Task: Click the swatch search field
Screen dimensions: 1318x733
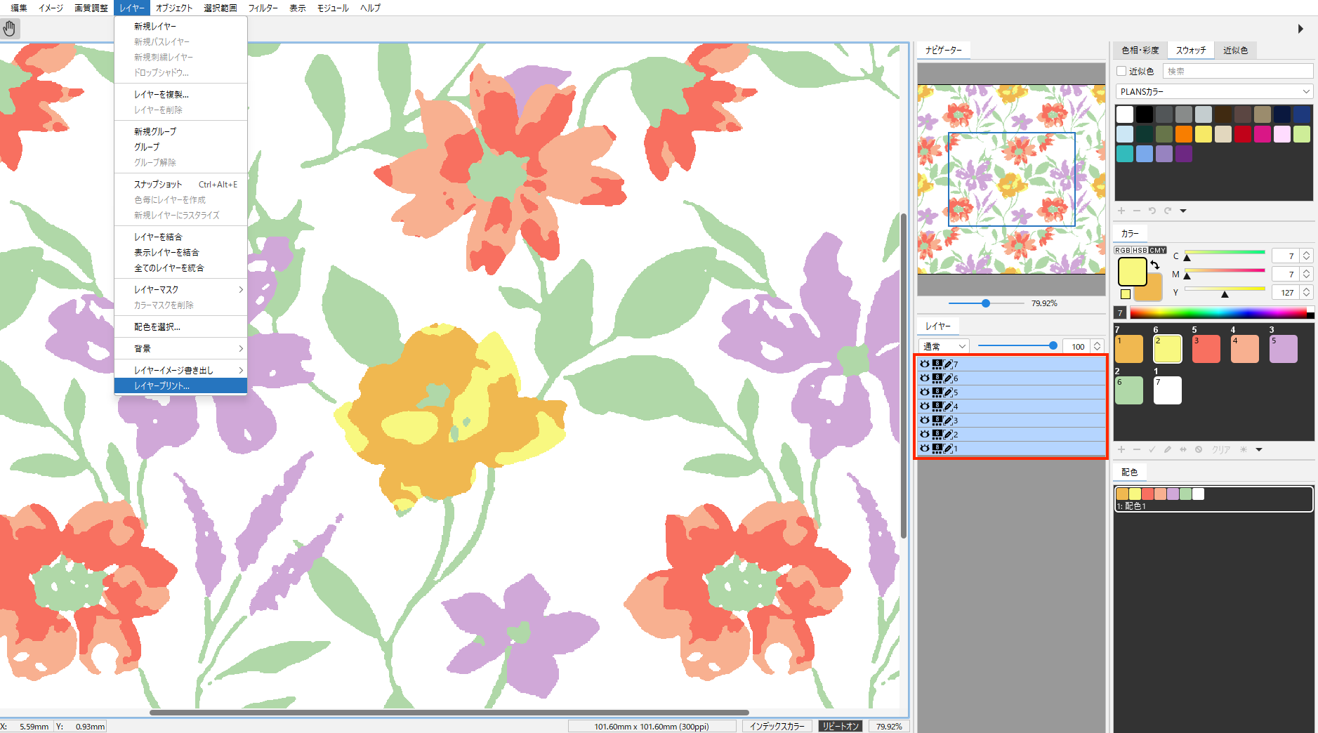Action: click(x=1238, y=71)
